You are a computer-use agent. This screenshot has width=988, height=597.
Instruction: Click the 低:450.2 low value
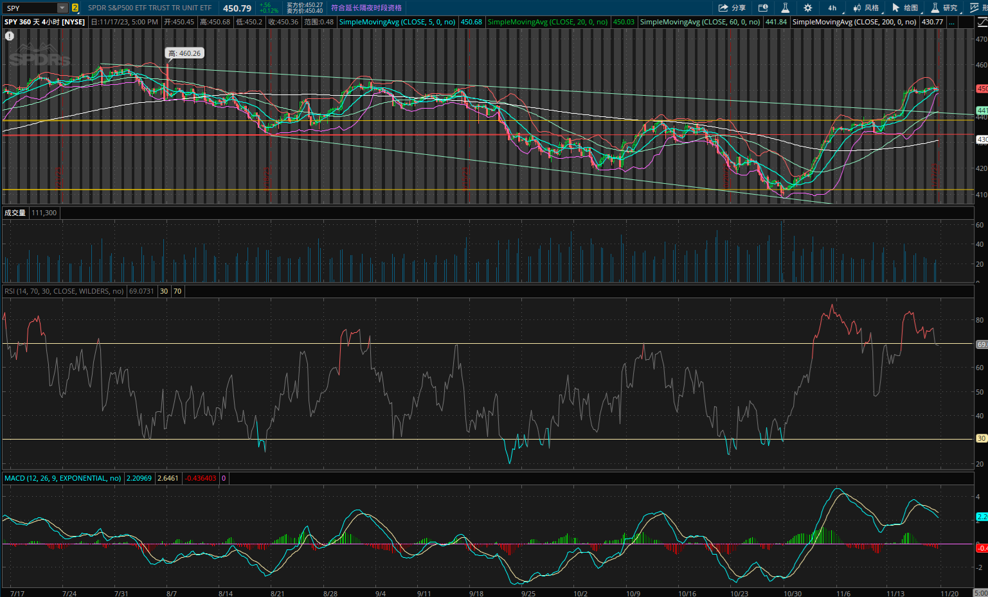point(249,22)
